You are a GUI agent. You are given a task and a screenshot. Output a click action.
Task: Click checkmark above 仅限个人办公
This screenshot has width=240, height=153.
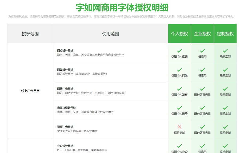pos(179,146)
